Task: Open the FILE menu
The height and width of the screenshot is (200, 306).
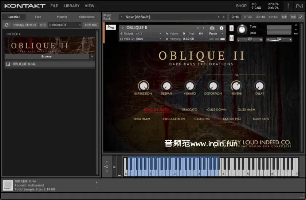Action: click(x=54, y=6)
